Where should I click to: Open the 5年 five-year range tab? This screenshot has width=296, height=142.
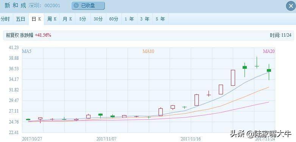pos(160,19)
